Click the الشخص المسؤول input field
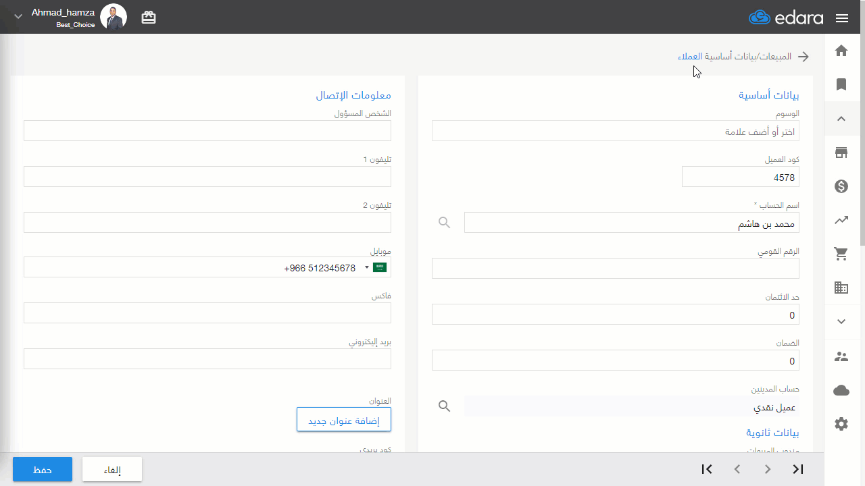865x486 pixels. pos(207,131)
